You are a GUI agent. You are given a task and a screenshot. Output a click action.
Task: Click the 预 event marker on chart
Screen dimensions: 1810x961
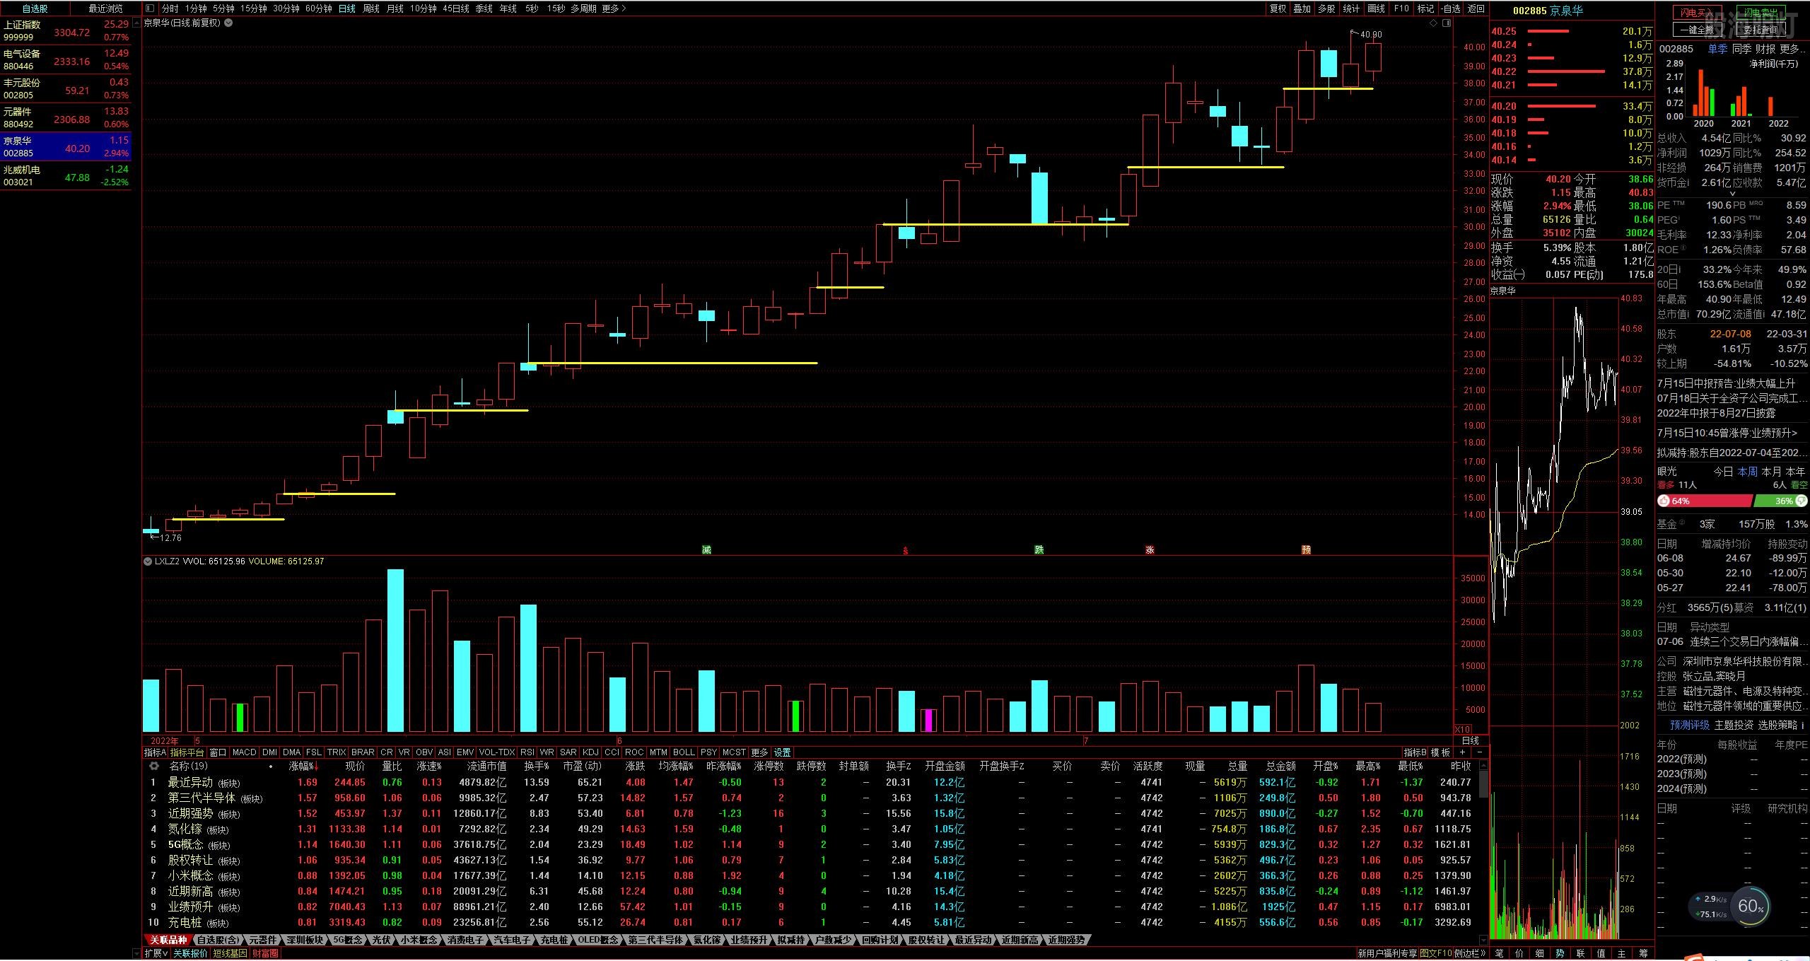[1306, 549]
